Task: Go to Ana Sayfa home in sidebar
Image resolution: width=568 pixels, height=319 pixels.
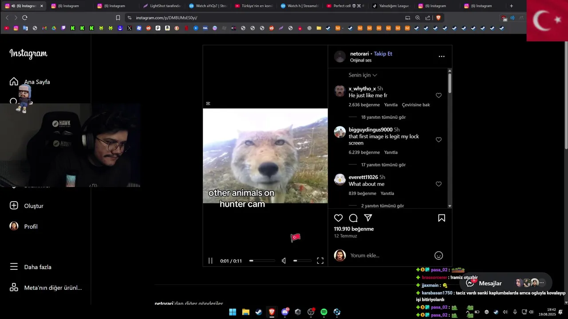Action: [30, 82]
